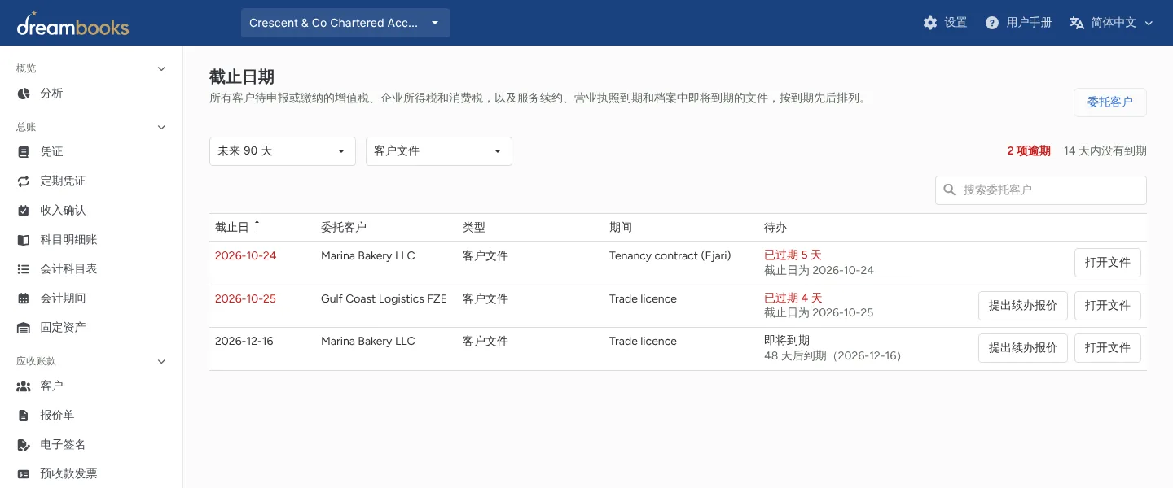Click the 已过期 4 天 status text
Screen dimensions: 1173x488
(x=793, y=298)
